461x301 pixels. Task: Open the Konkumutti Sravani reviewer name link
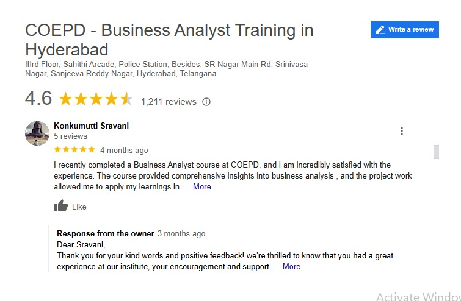[91, 126]
